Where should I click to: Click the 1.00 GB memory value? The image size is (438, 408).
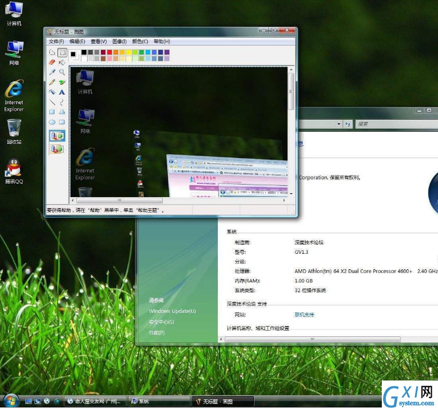coord(304,281)
